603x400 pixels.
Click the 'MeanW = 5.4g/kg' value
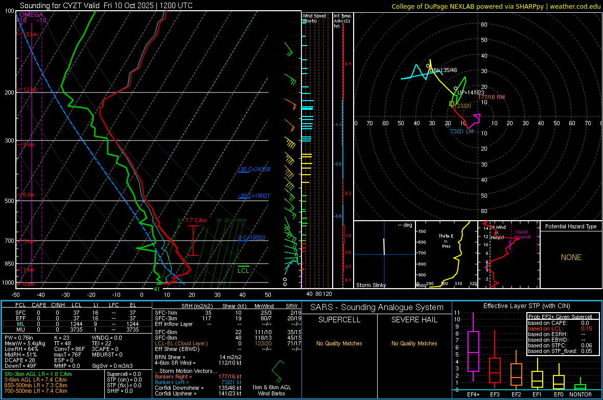(x=25, y=343)
